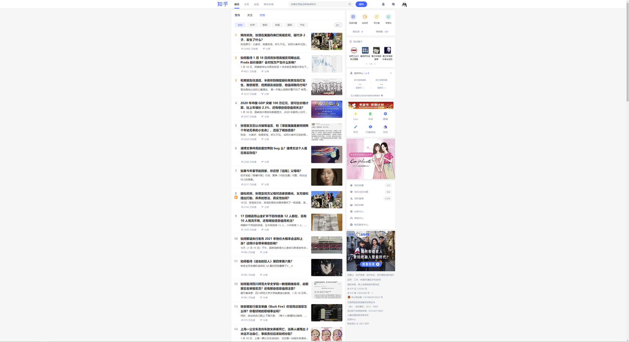Filter hot list by 全站
This screenshot has height=342, width=629.
[240, 25]
